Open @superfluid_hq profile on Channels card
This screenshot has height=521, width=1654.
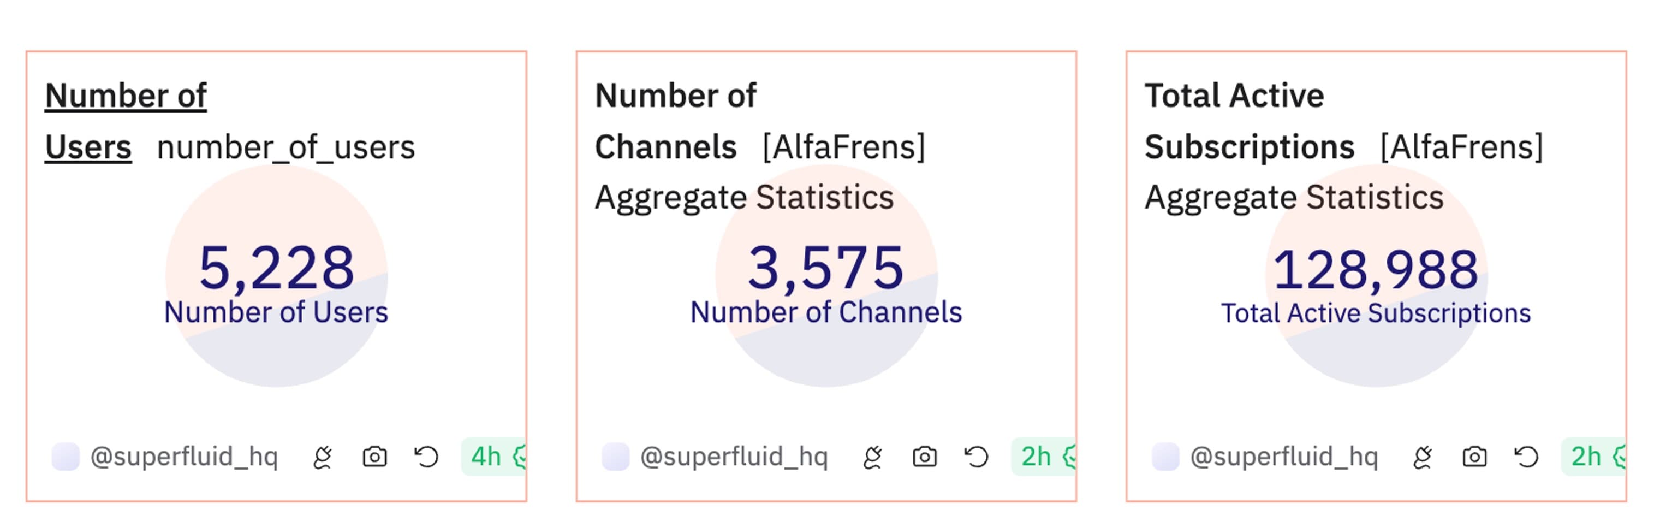[735, 457]
